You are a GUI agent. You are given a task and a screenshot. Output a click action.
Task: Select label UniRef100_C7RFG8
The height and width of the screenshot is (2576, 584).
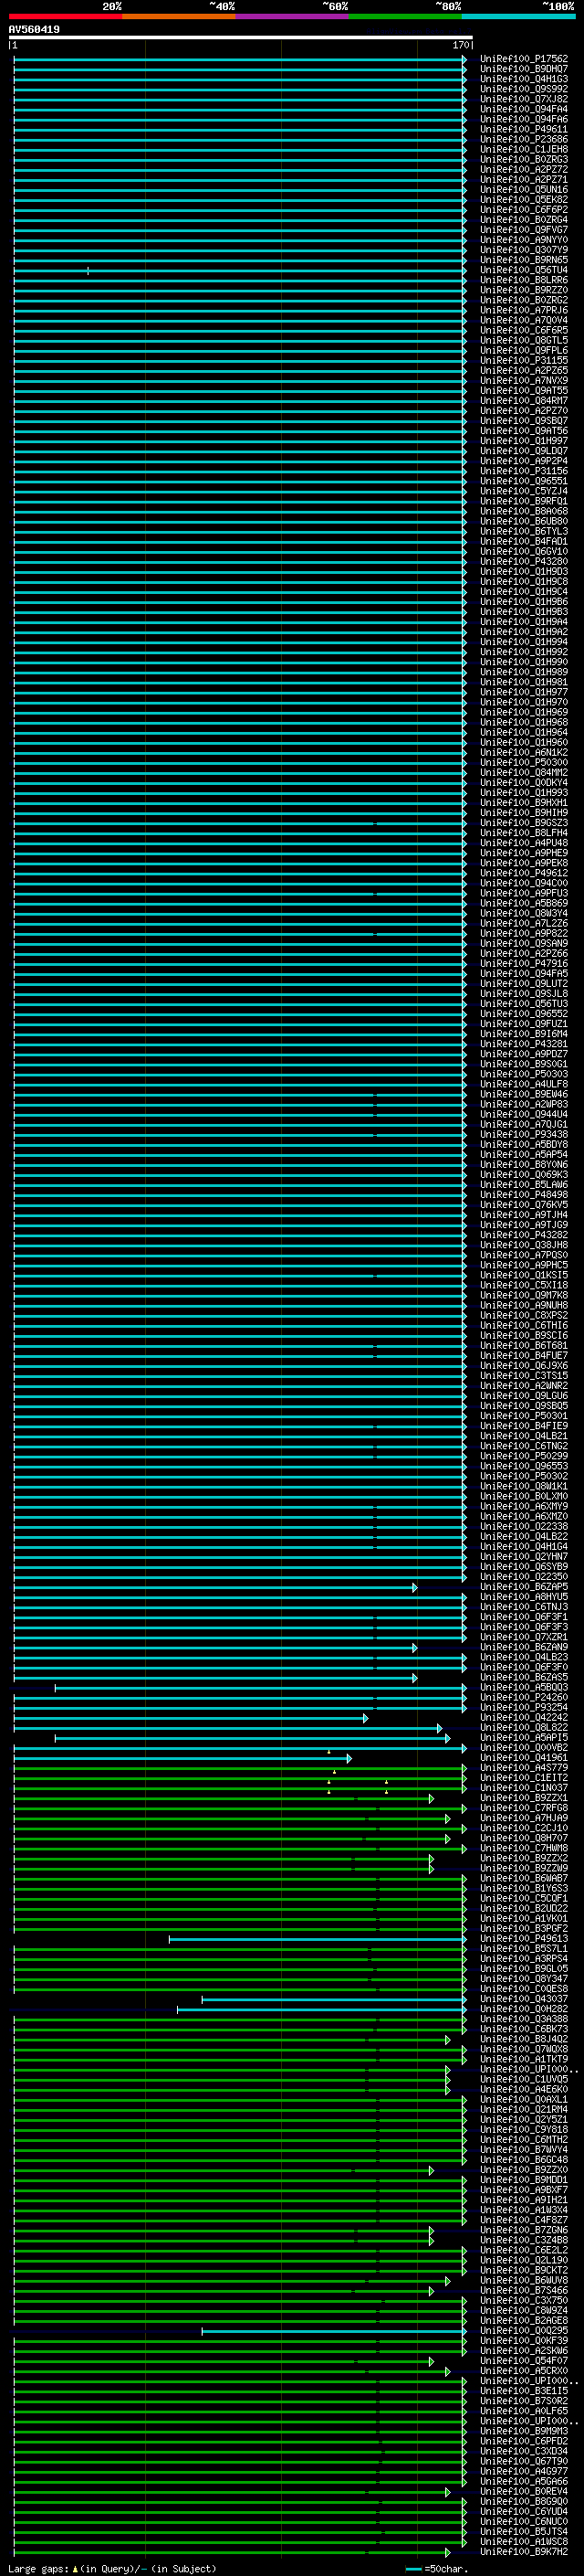coord(523,1807)
